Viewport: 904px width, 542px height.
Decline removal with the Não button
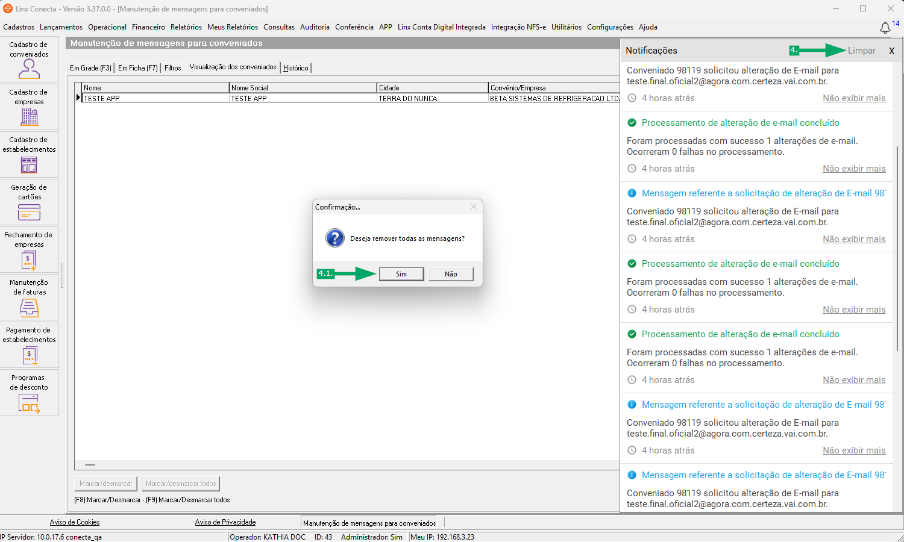pyautogui.click(x=451, y=274)
